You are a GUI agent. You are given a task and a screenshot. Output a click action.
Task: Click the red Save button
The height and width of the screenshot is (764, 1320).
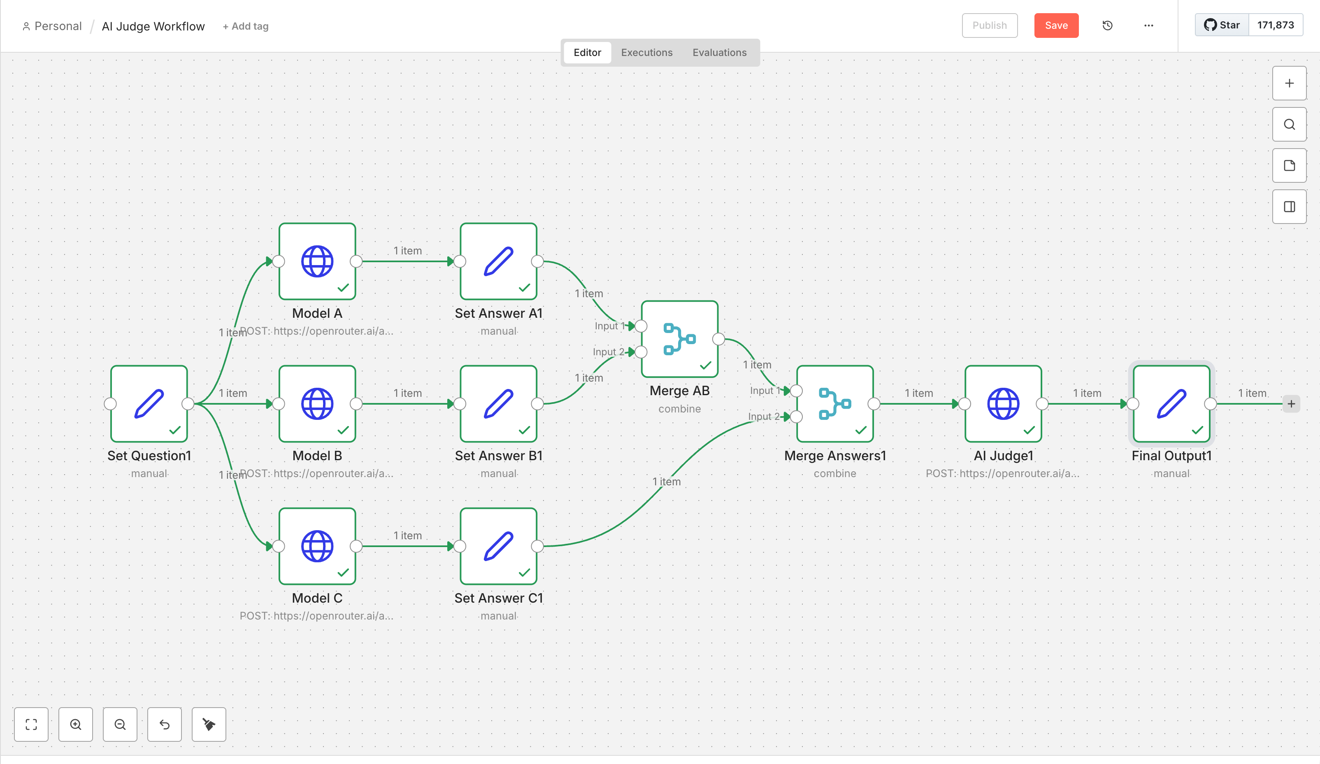point(1056,25)
